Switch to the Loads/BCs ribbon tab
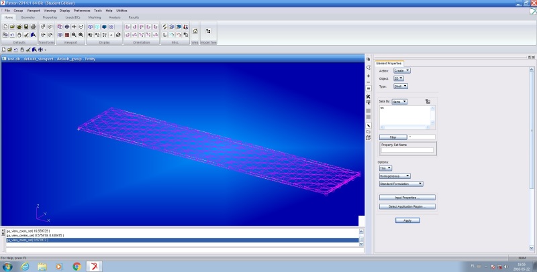The image size is (537, 272). click(72, 17)
